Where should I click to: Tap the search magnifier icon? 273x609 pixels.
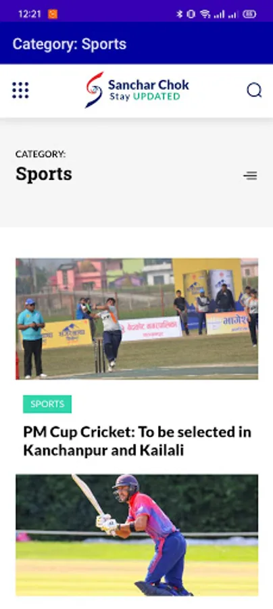tap(254, 90)
